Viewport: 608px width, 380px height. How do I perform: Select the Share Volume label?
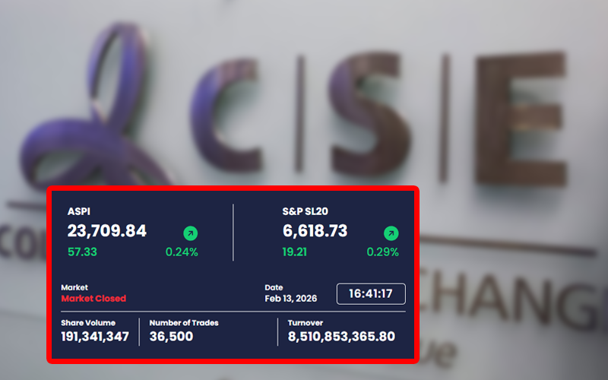(88, 323)
